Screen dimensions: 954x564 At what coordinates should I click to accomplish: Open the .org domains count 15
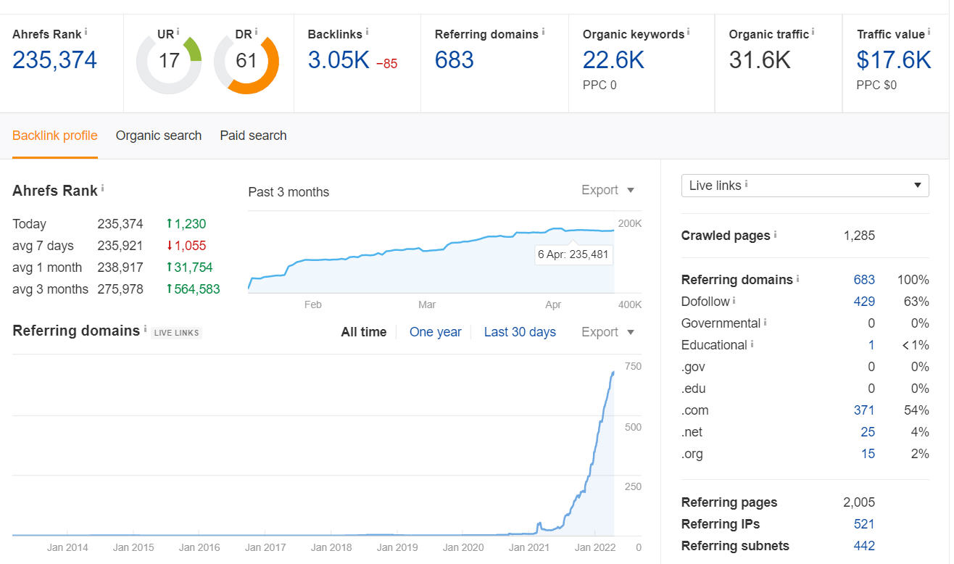[x=868, y=454]
